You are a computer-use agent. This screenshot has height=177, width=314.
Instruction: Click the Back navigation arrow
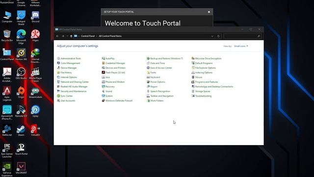point(57,36)
